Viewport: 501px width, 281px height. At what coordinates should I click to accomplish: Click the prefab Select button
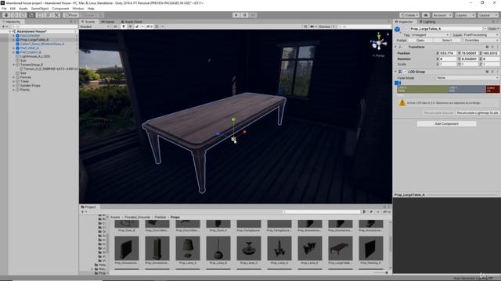[447, 41]
